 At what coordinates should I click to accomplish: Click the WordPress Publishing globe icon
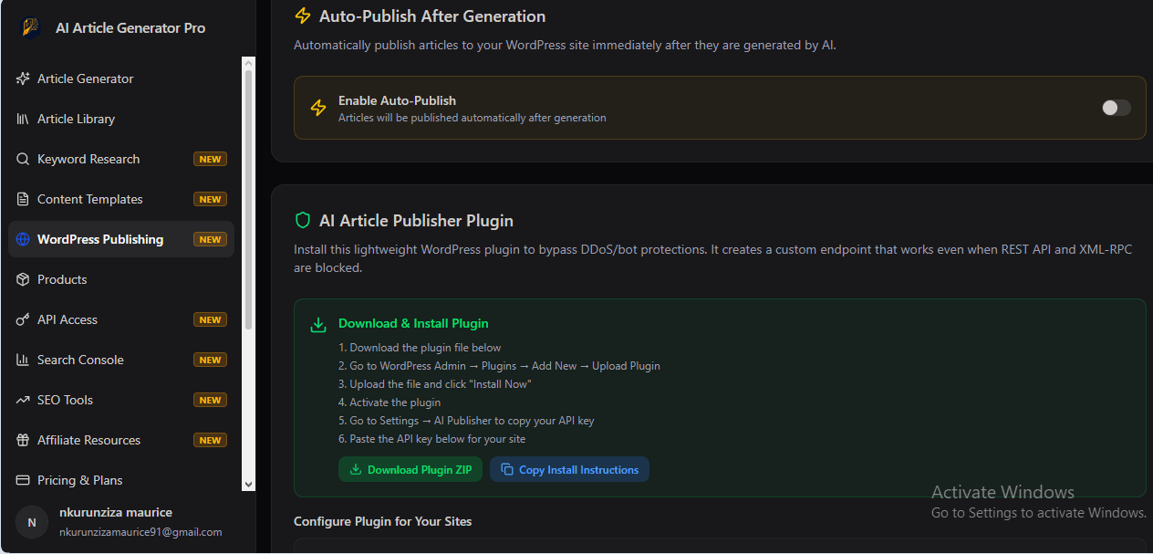(x=23, y=239)
